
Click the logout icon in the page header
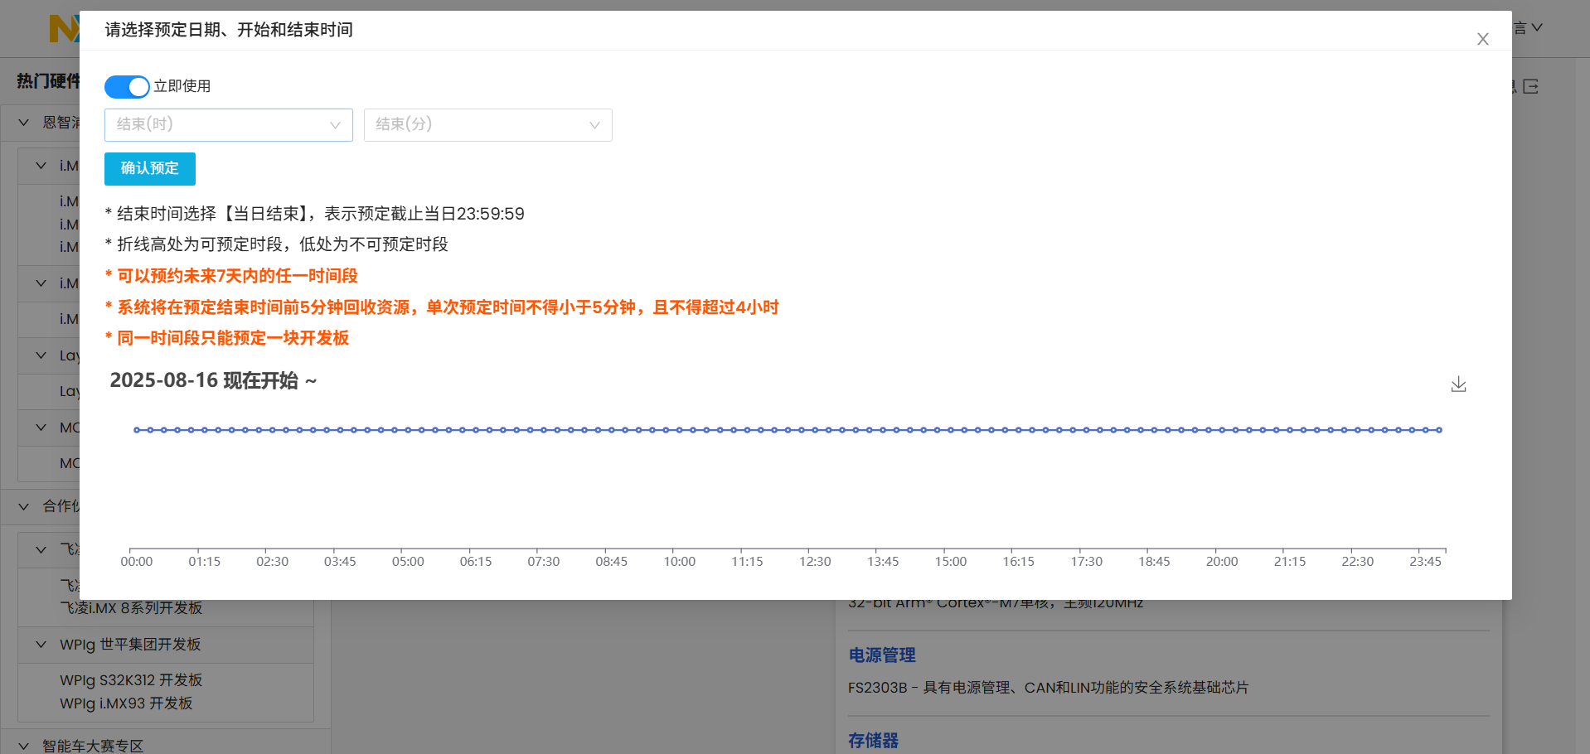[1531, 86]
